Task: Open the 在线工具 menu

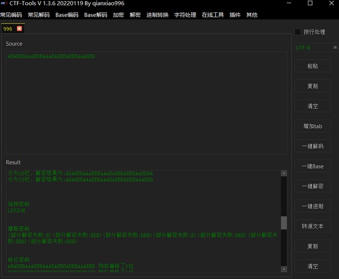Action: click(x=213, y=15)
